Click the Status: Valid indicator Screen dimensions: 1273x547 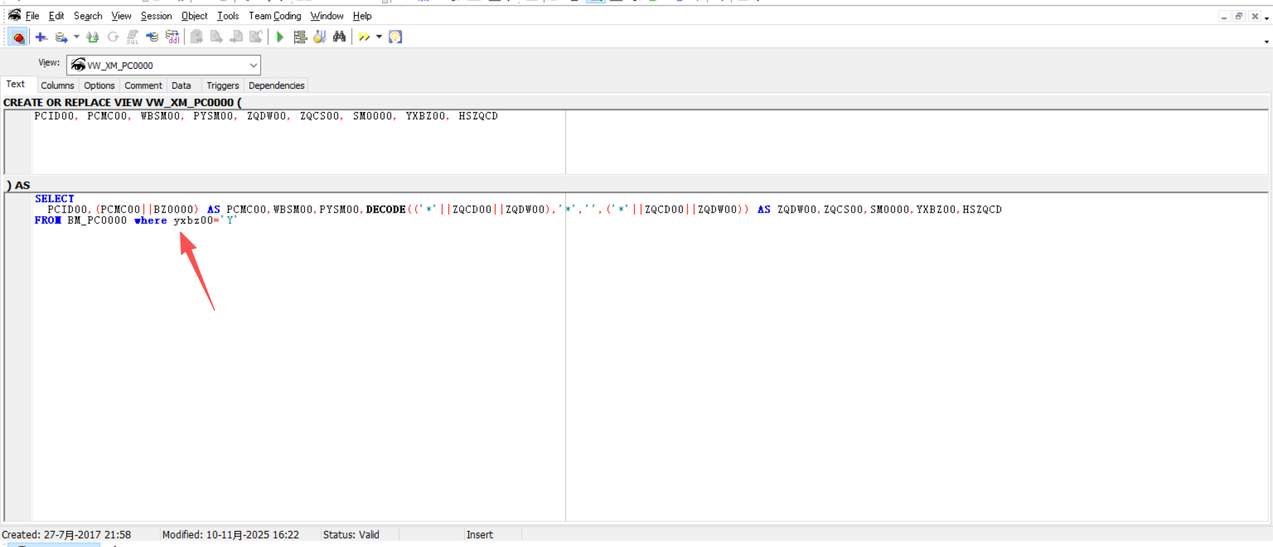(x=351, y=534)
